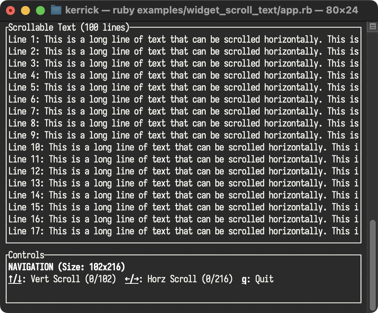Click the folder icon in the title bar

(x=56, y=10)
